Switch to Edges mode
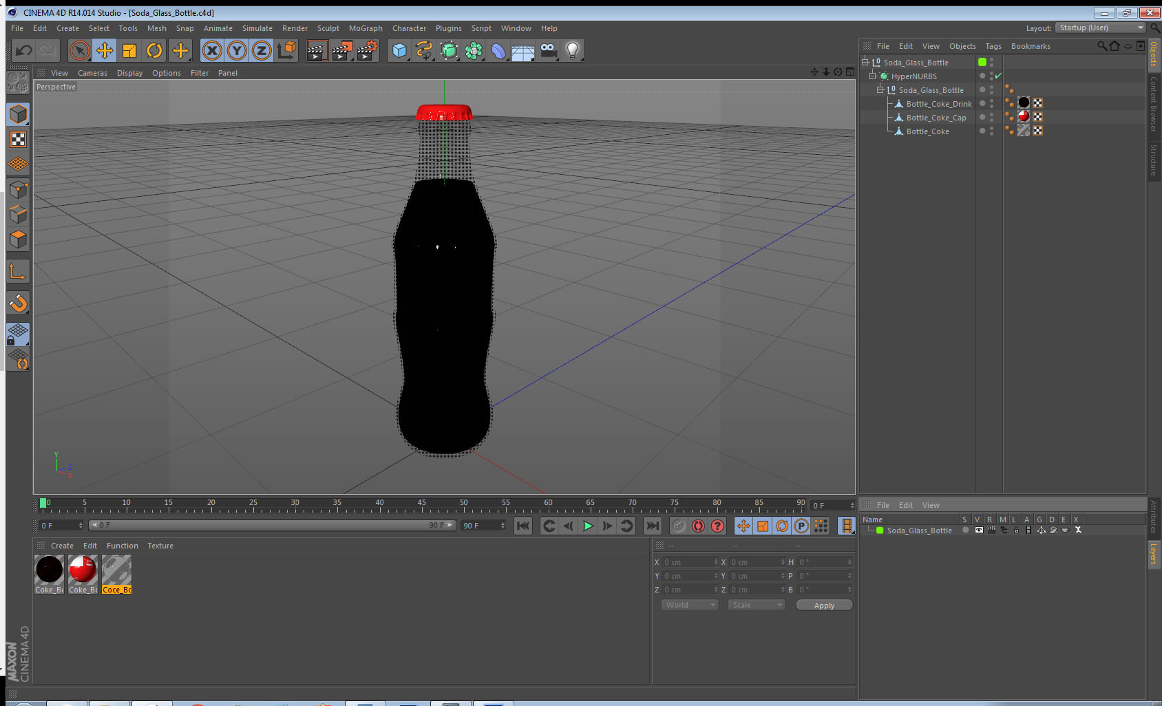This screenshot has width=1162, height=706. pos(19,214)
